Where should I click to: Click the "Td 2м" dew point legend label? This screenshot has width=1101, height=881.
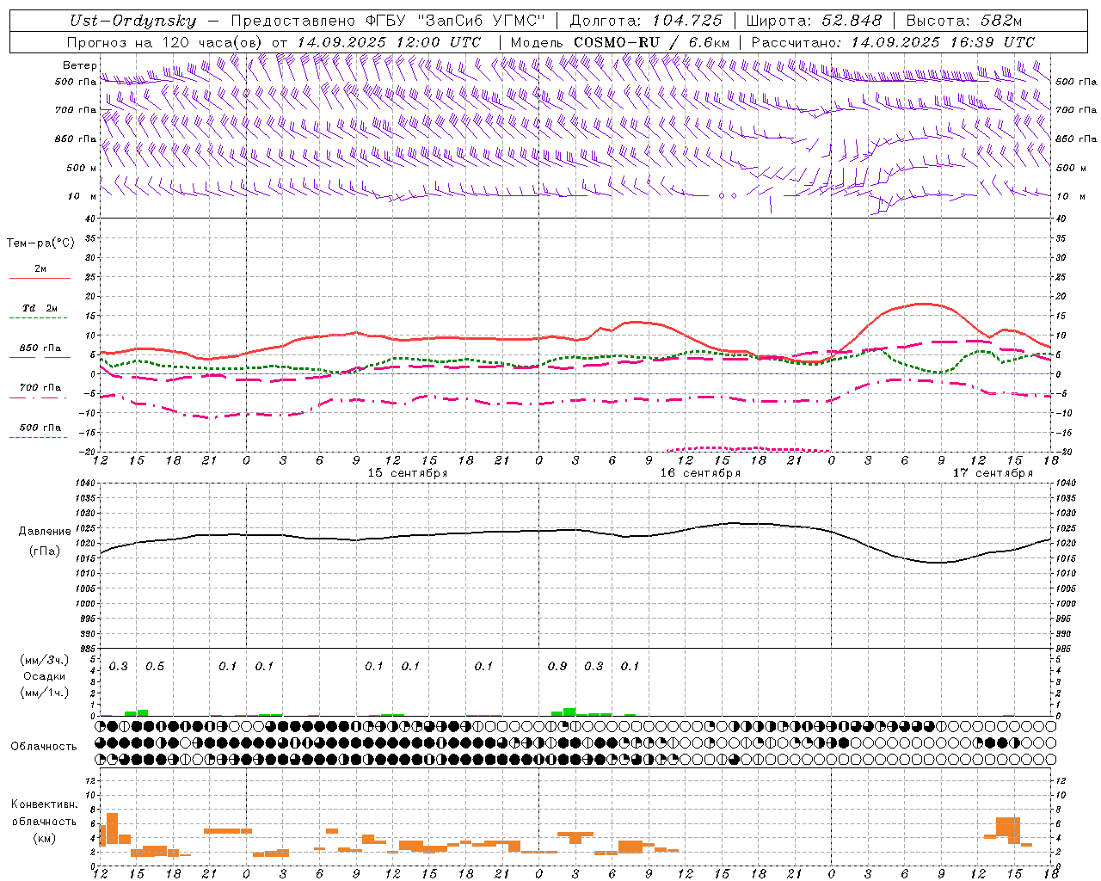click(x=40, y=308)
